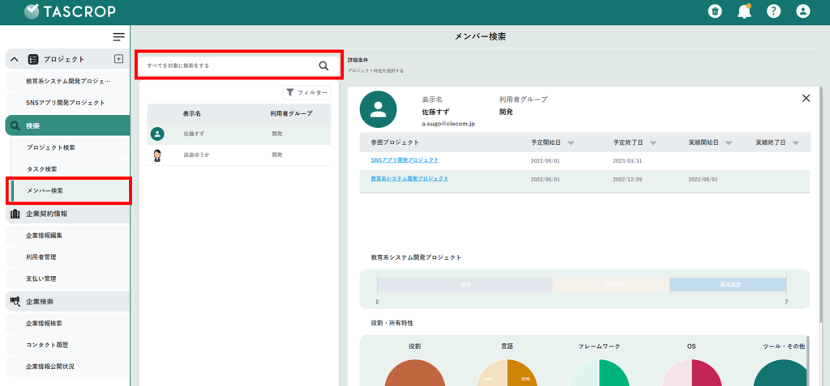This screenshot has height=386, width=830.
Task: Click email a.sugo@clecom.jp
Action: tap(448, 123)
